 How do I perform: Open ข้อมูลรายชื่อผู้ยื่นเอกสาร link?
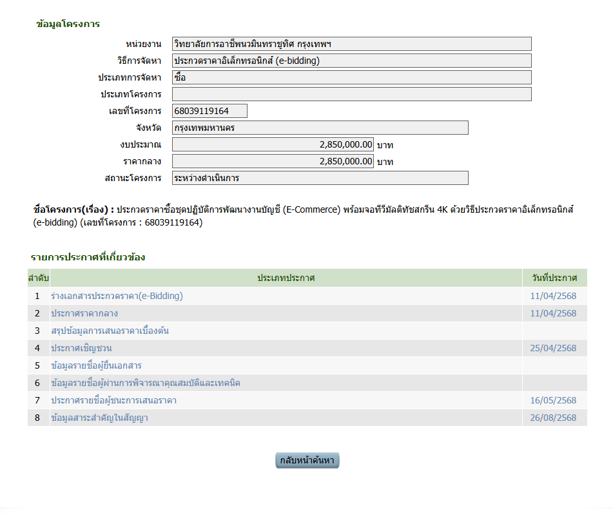coord(96,365)
